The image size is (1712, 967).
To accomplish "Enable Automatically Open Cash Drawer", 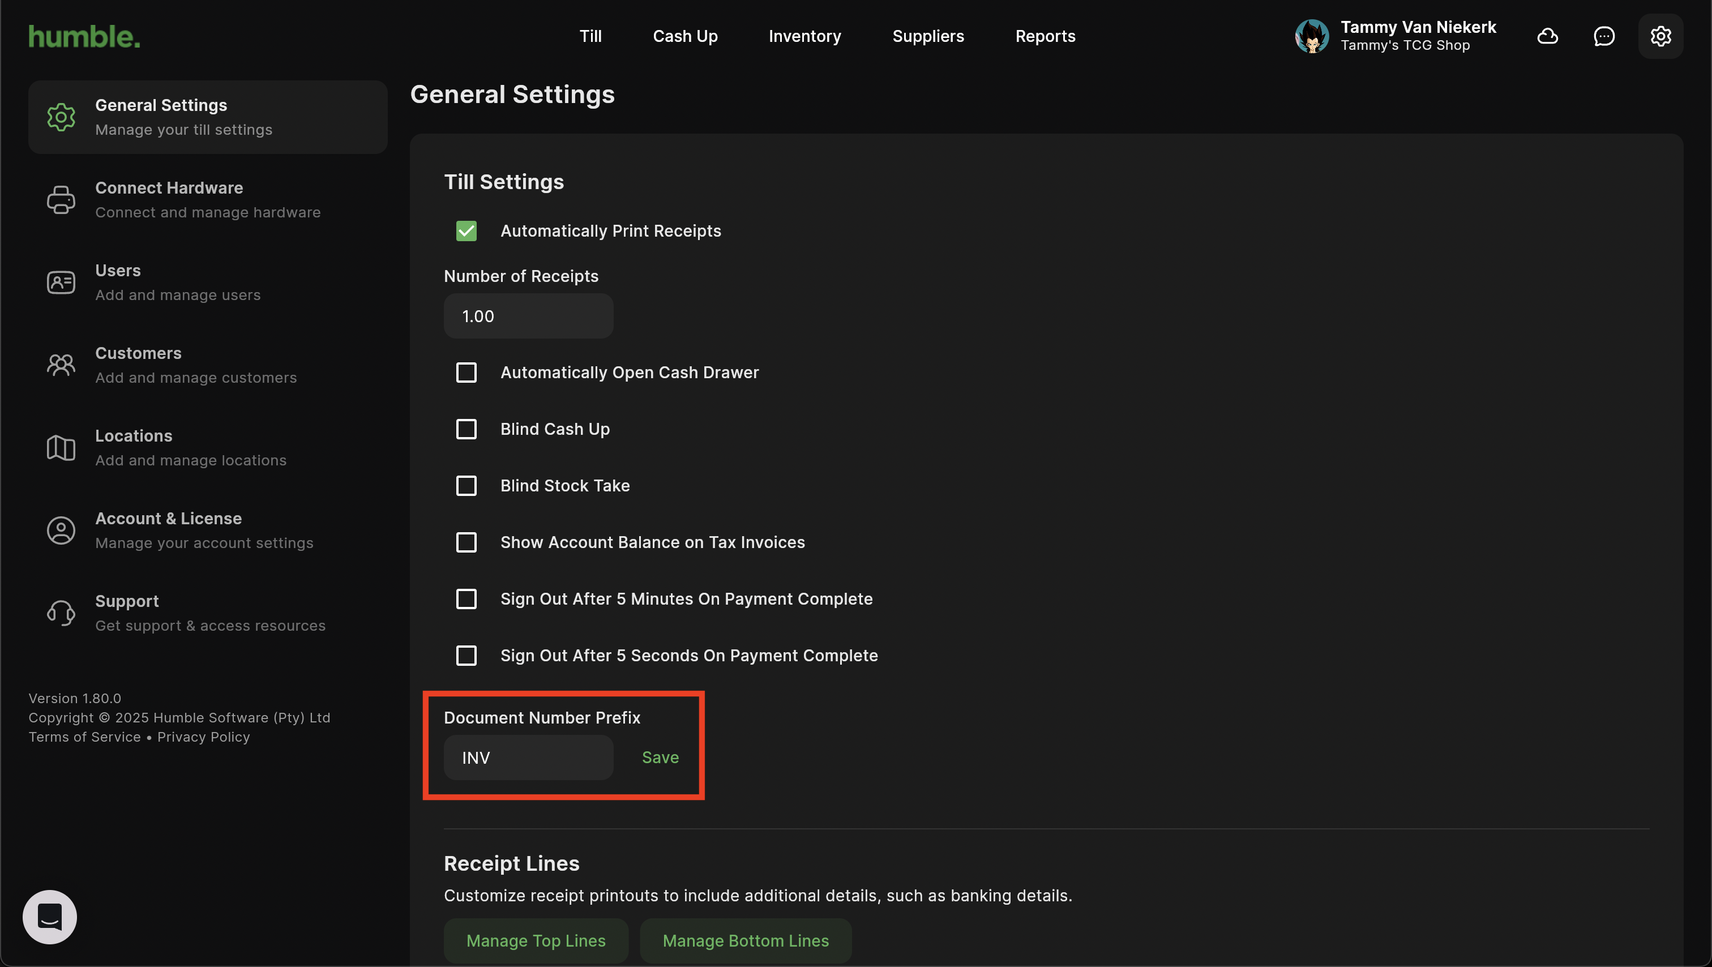I will click(466, 372).
